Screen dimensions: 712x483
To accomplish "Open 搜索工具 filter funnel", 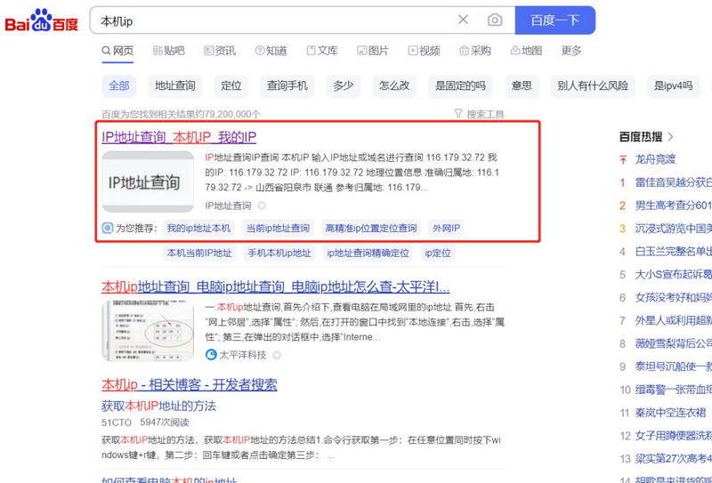I will coord(479,114).
